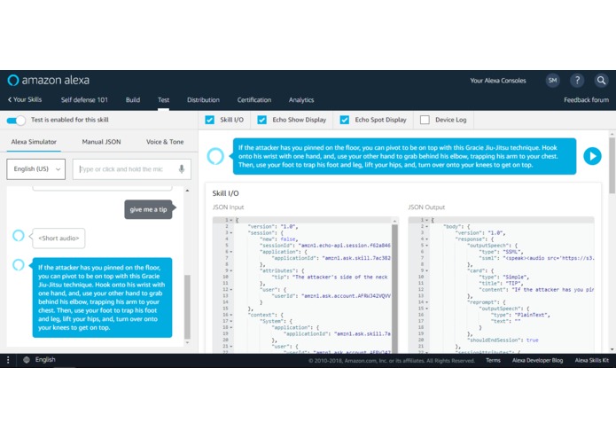Image resolution: width=616 pixels, height=438 pixels.
Task: Collapse the attributes fold on JSON Input line 9
Action: [x=231, y=270]
